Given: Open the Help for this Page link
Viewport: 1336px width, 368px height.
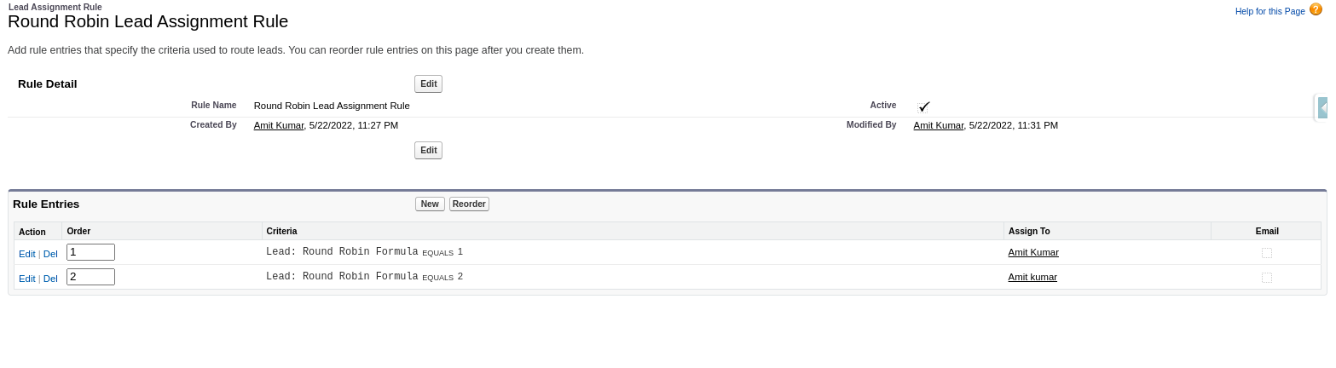Looking at the screenshot, I should 1269,11.
